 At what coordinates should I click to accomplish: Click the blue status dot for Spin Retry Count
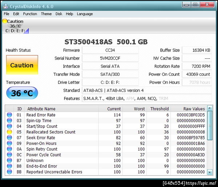click(9, 149)
